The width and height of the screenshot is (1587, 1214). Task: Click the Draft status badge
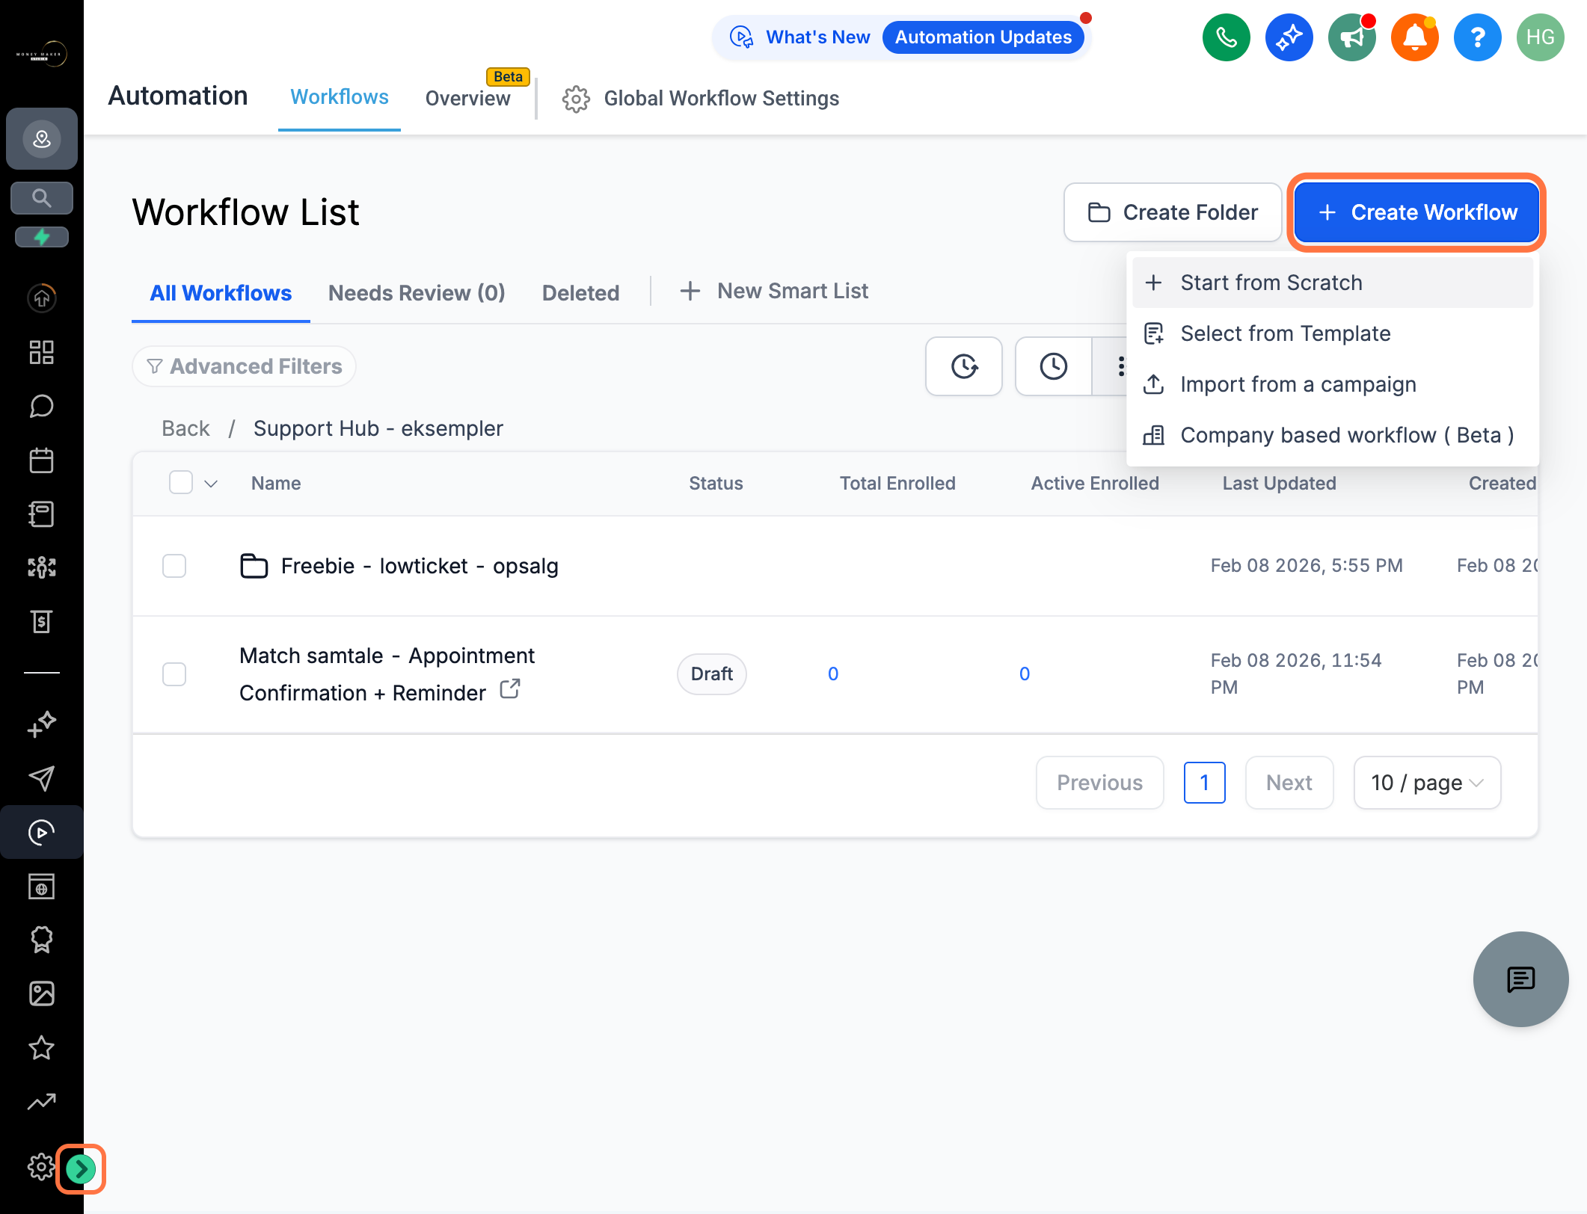click(712, 674)
